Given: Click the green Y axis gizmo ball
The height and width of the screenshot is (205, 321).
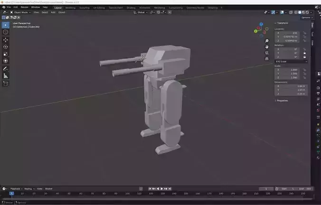Looking at the screenshot, I should pos(255,31).
